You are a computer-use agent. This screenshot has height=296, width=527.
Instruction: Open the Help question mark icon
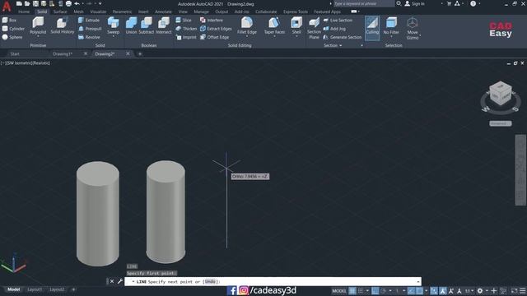point(473,3)
